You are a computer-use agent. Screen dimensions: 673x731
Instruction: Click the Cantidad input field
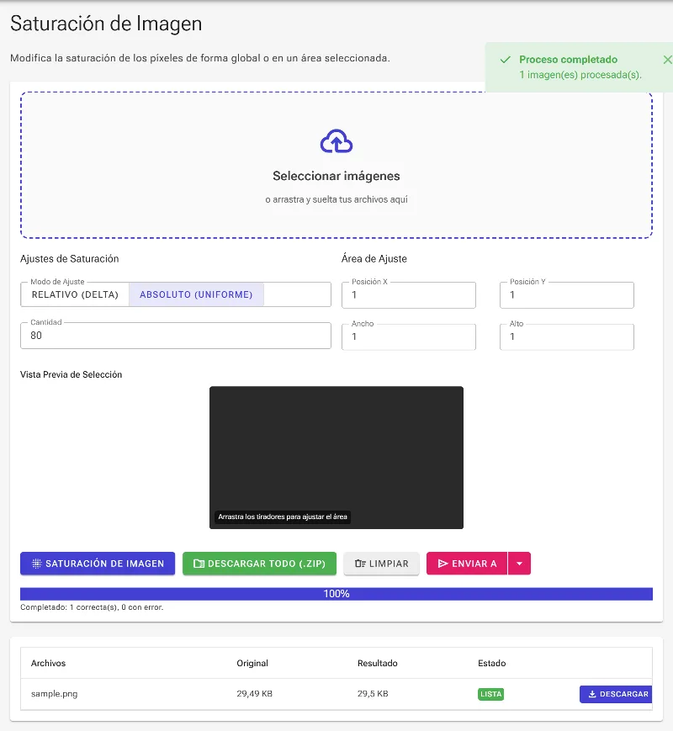click(x=176, y=336)
